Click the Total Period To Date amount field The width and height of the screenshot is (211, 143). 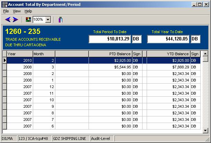tap(110, 39)
